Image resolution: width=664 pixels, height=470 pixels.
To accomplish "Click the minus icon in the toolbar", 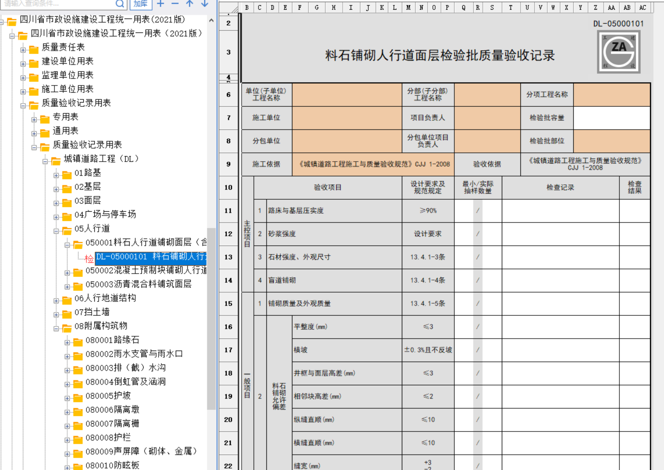I will tap(175, 4).
